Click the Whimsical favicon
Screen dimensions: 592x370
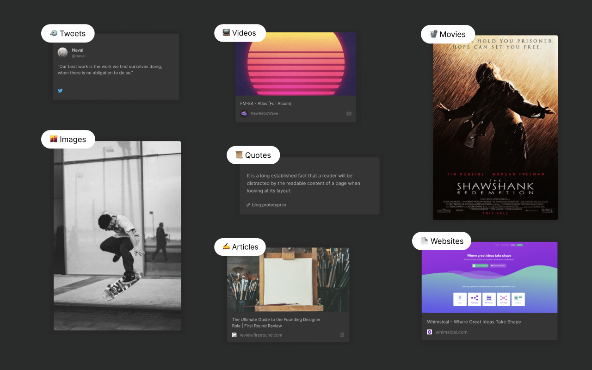click(x=429, y=332)
